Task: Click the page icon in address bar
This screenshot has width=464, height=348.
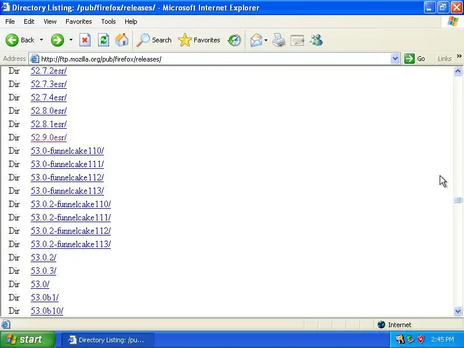Action: coord(35,59)
